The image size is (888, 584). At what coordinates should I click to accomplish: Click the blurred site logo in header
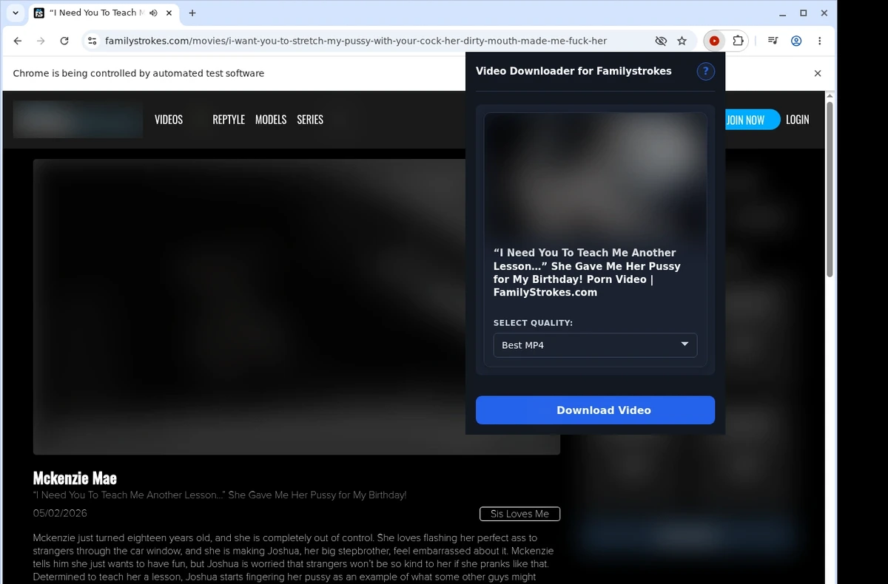[x=78, y=120]
